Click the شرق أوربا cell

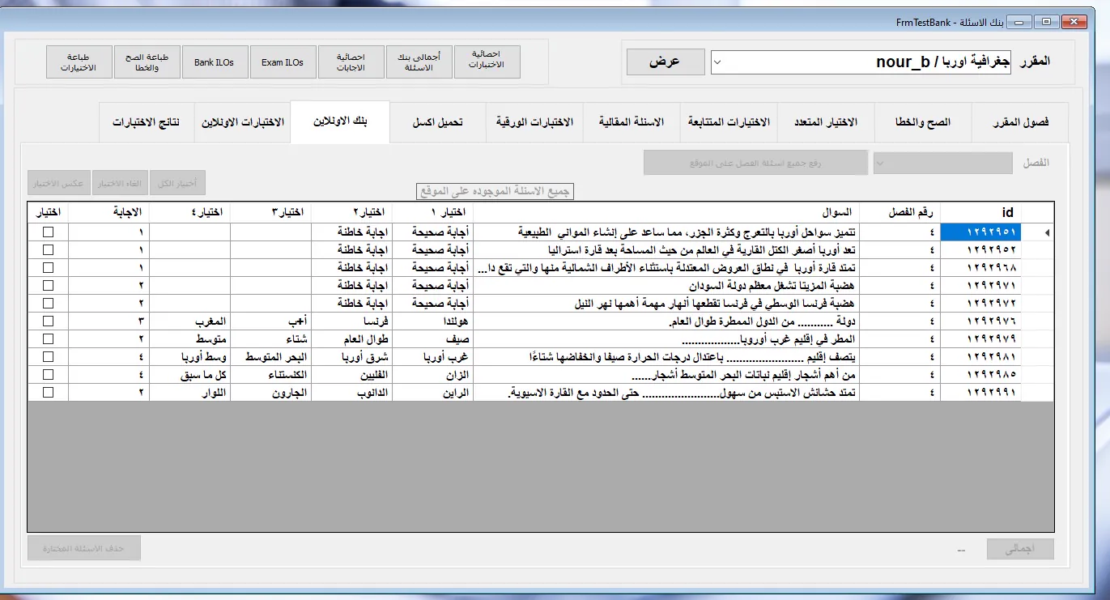coord(352,356)
